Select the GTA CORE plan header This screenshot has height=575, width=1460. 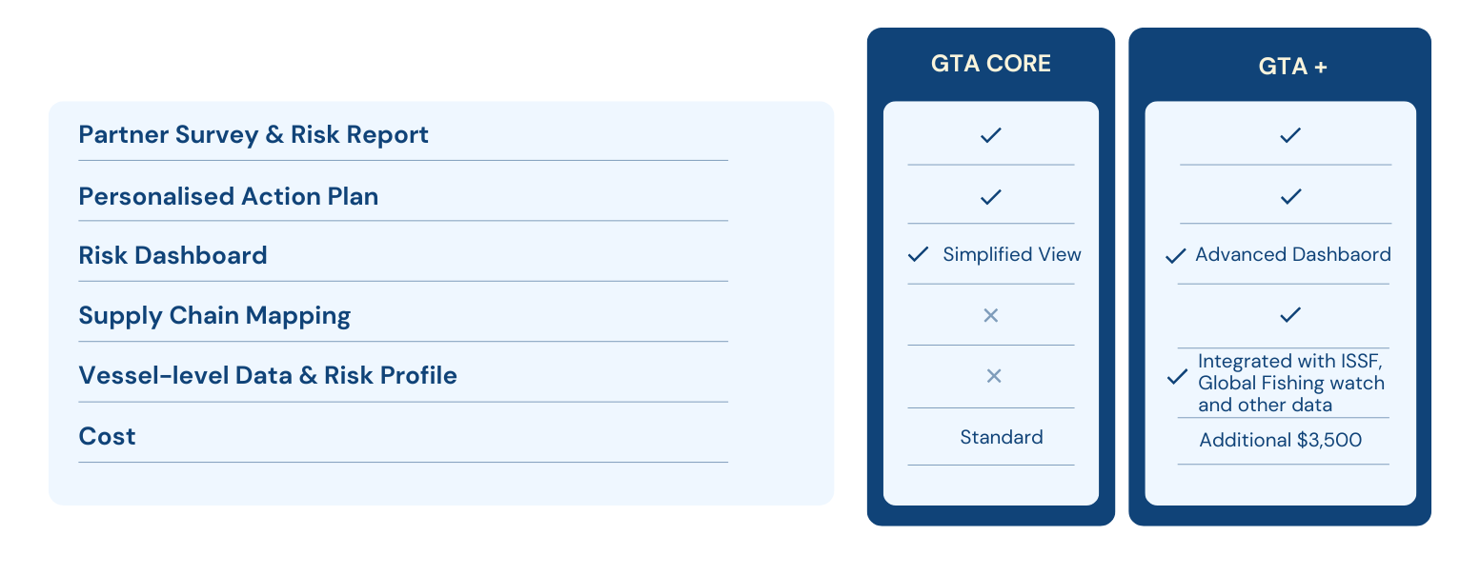990,64
